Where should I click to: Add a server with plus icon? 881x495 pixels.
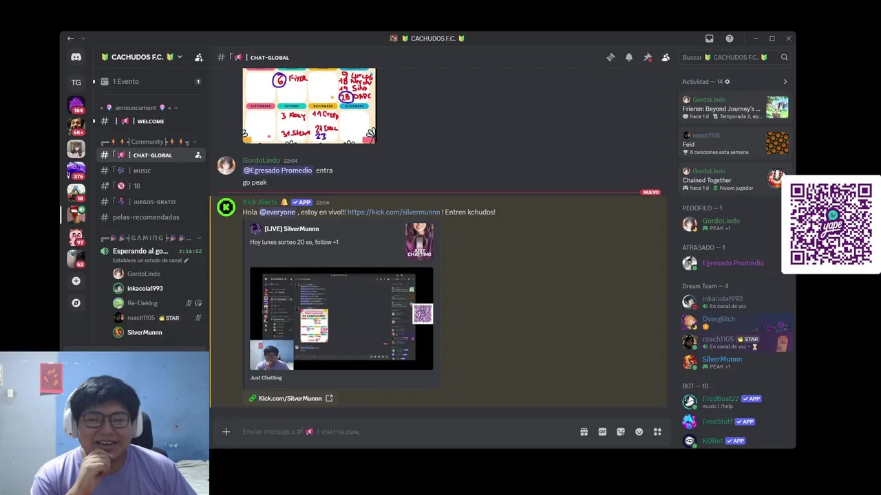point(76,280)
